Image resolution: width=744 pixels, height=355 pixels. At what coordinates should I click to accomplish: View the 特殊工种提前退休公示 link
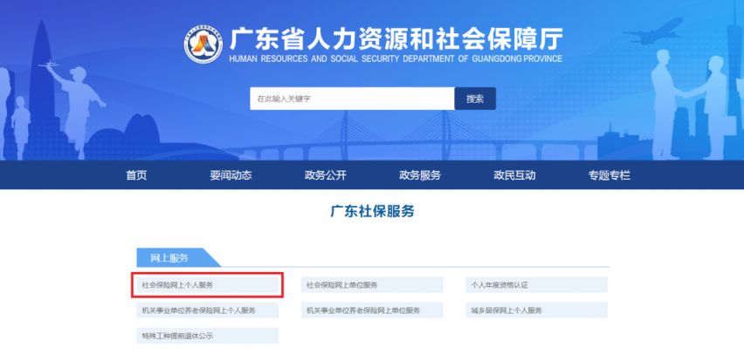pos(208,336)
